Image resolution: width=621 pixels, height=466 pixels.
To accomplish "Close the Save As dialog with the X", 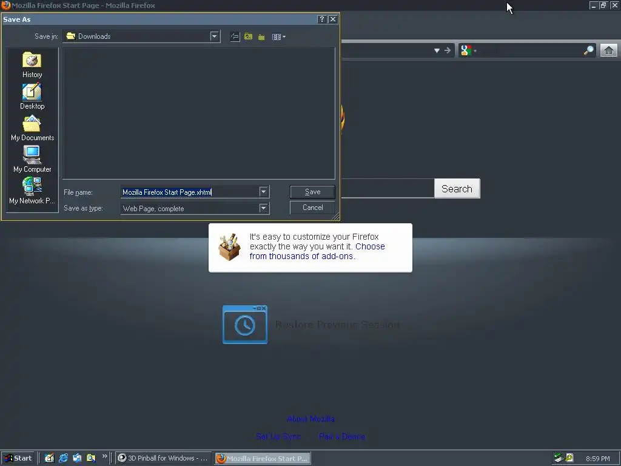I will coord(333,19).
